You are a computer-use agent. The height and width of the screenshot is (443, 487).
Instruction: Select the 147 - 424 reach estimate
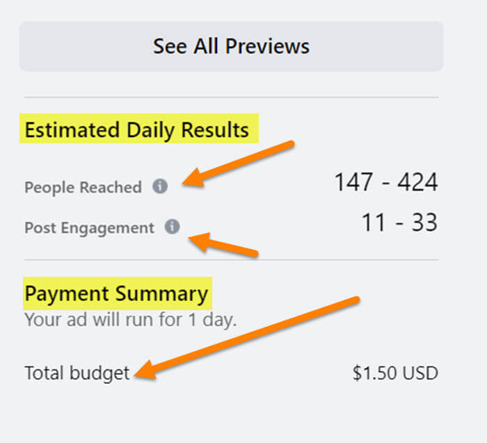tap(386, 182)
